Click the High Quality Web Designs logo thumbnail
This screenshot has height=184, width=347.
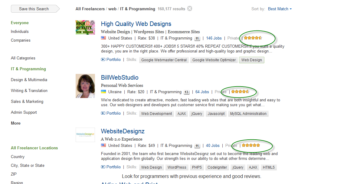tap(85, 27)
